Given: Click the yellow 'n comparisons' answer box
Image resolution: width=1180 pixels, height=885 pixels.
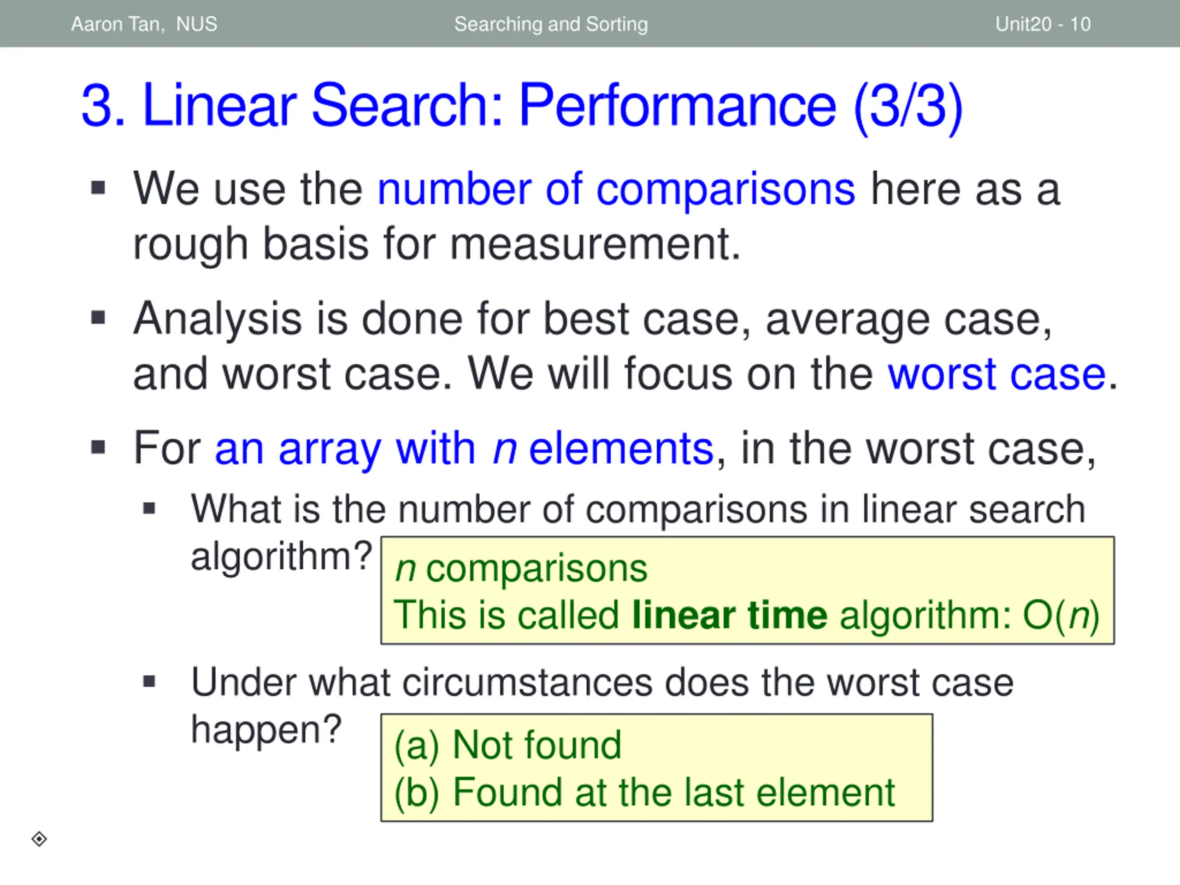Looking at the screenshot, I should [x=747, y=590].
